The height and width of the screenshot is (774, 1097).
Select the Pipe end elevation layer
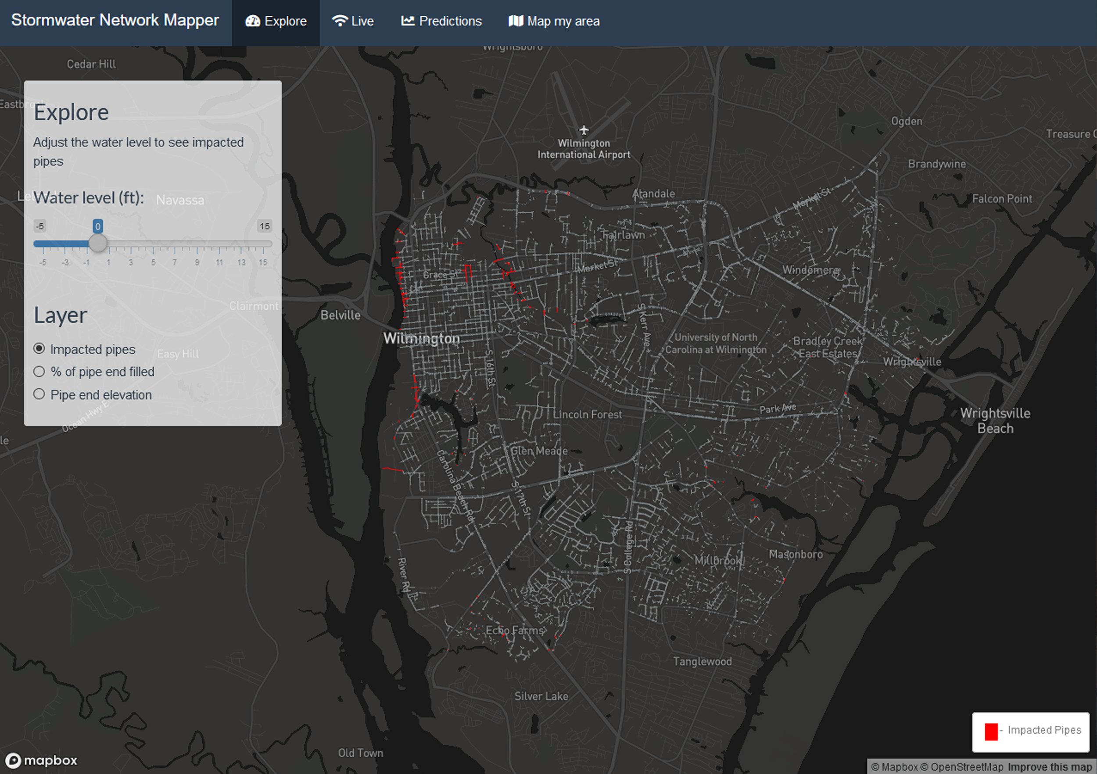click(x=39, y=394)
